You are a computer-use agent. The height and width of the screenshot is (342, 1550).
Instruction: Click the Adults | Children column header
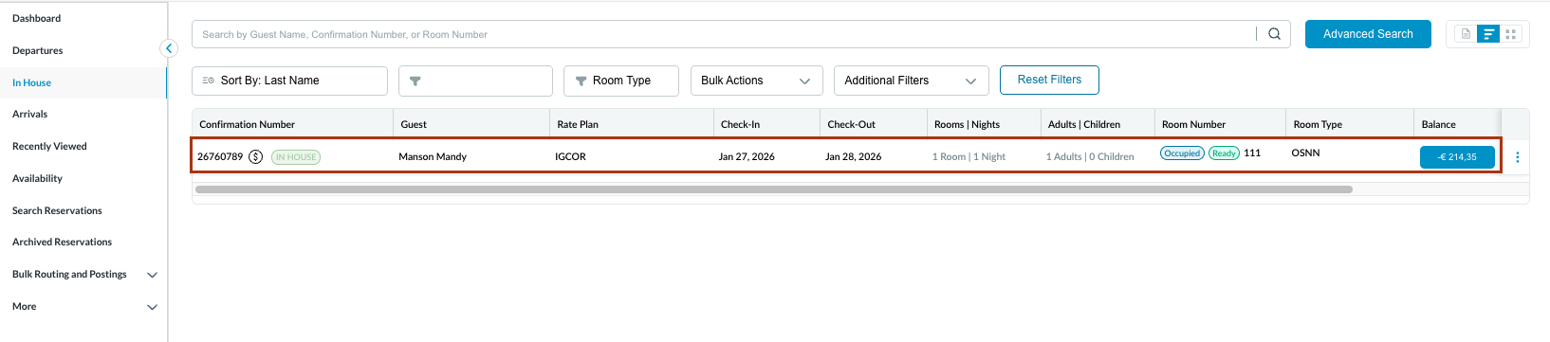pos(1084,124)
